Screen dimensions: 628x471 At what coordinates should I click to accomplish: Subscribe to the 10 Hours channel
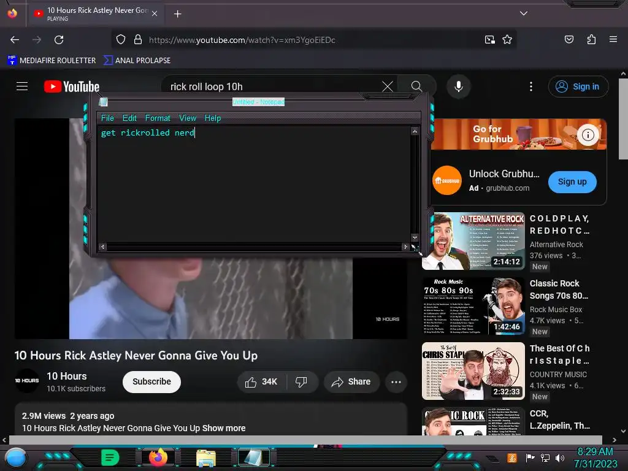click(x=151, y=381)
